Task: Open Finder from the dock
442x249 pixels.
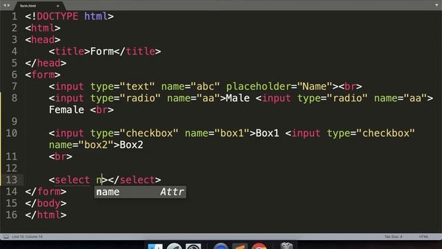Action: (x=155, y=246)
